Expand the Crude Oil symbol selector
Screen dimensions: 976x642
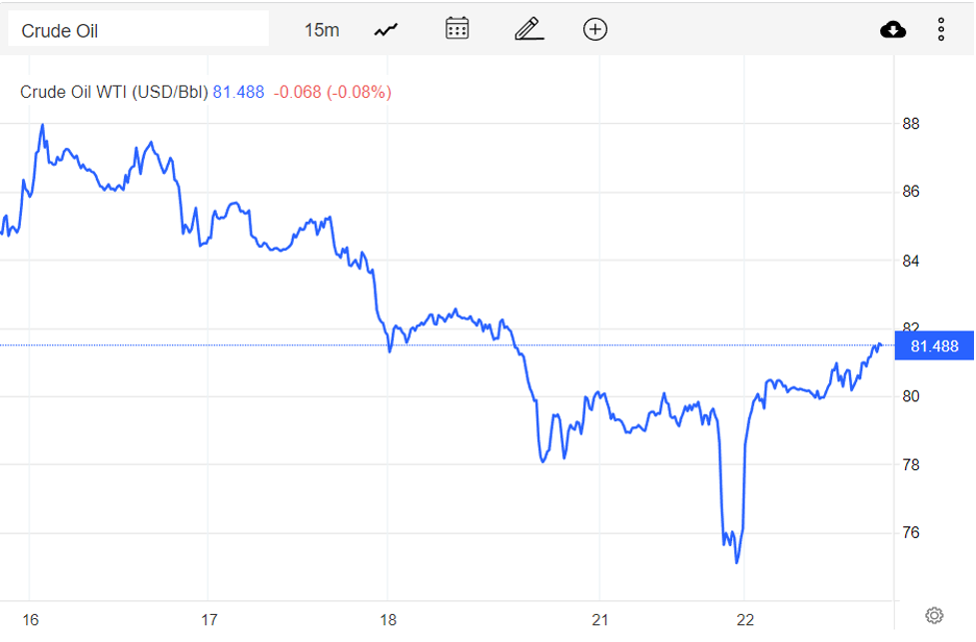pyautogui.click(x=138, y=28)
